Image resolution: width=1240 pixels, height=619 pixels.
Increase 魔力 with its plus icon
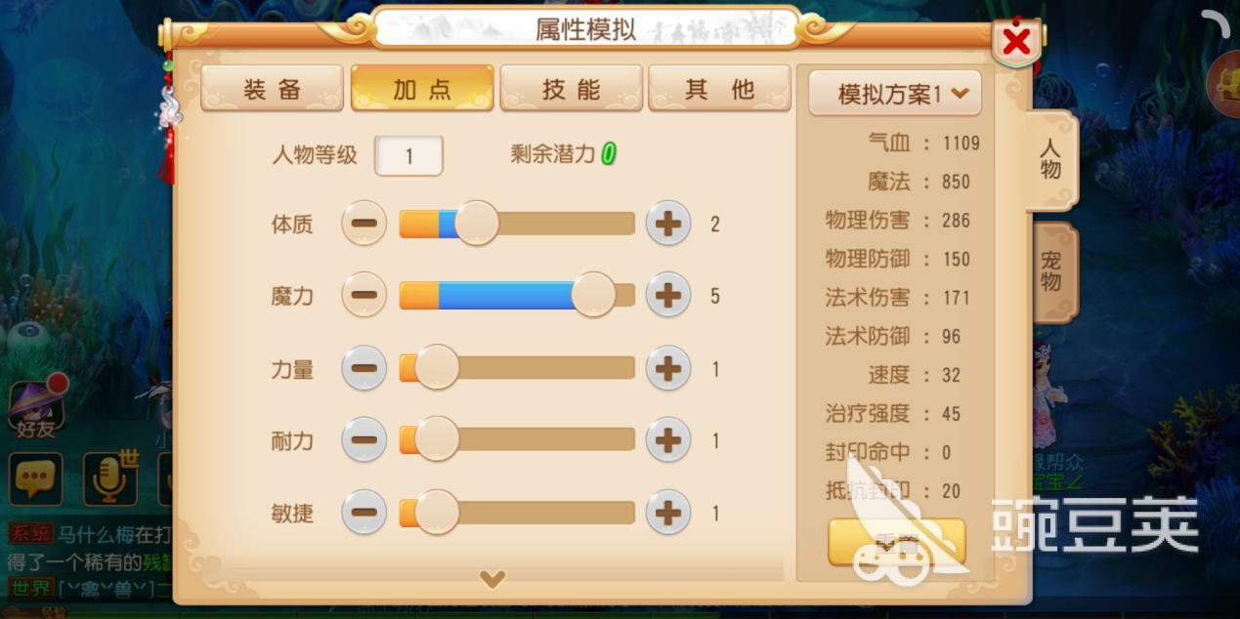coord(668,295)
